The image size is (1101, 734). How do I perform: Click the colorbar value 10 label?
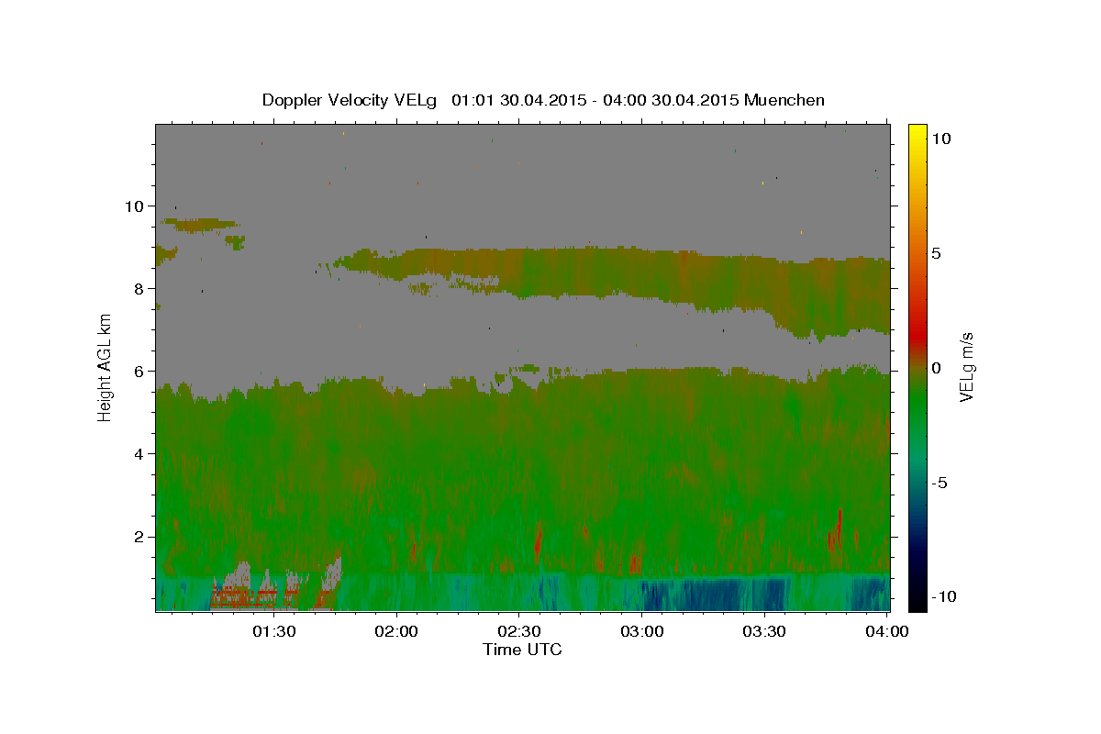[x=940, y=138]
